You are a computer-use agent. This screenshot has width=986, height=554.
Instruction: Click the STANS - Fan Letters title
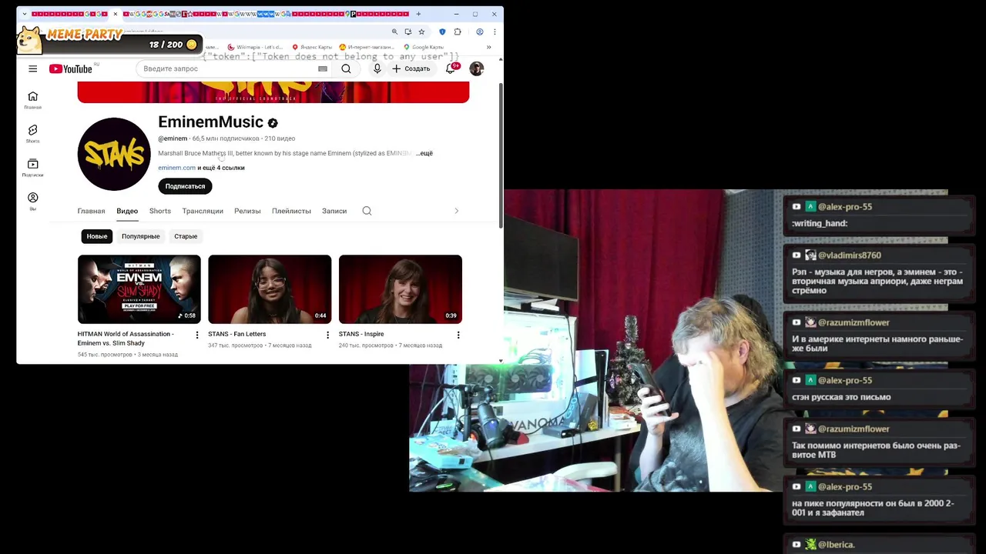point(236,334)
